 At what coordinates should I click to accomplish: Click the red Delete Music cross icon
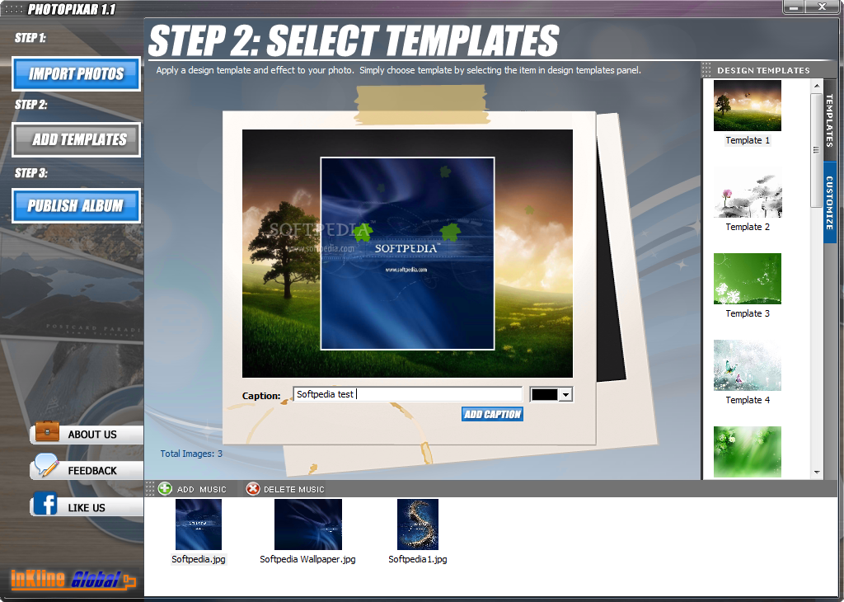[x=252, y=488]
